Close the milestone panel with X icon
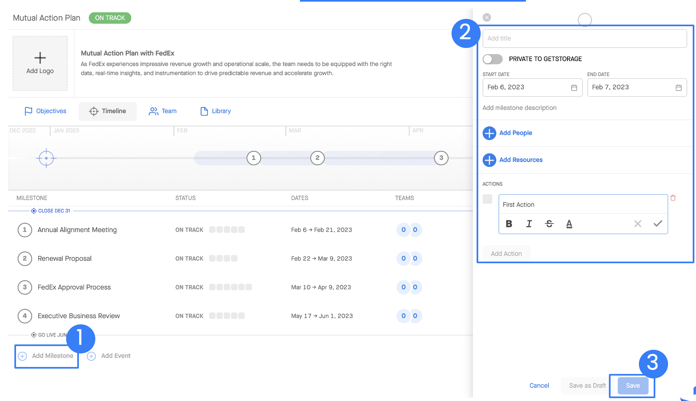This screenshot has width=696, height=401. pyautogui.click(x=487, y=17)
